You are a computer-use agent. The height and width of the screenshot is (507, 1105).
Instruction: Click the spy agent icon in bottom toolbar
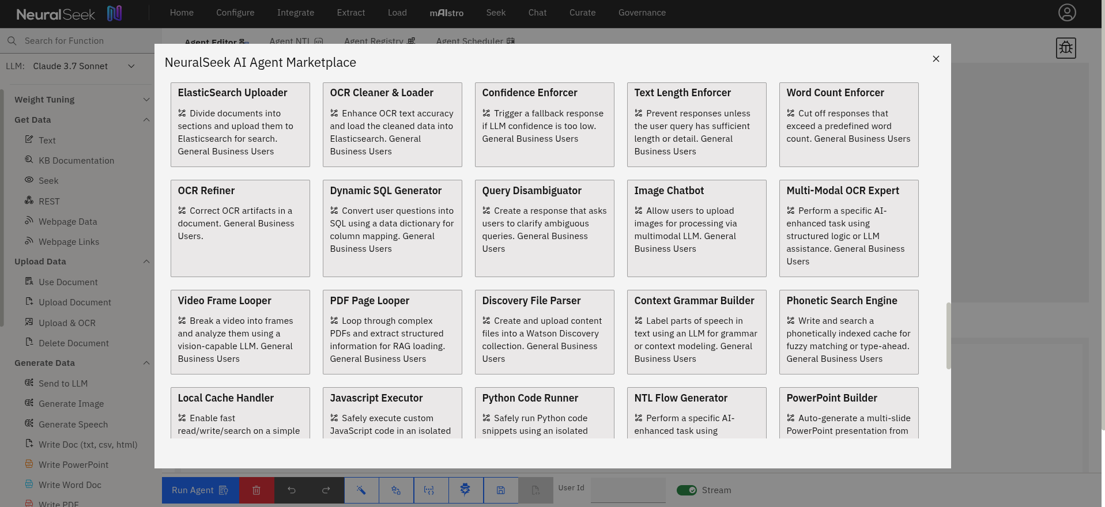(x=465, y=490)
